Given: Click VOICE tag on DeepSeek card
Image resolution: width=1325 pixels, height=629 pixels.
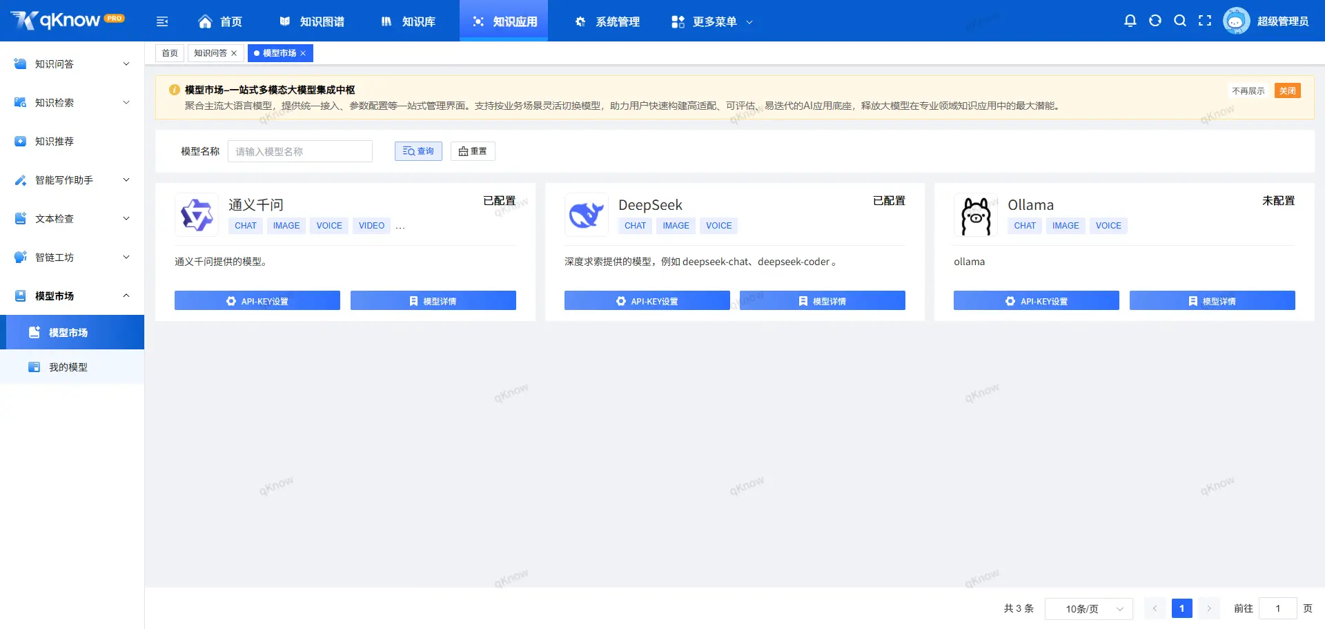Looking at the screenshot, I should (719, 226).
